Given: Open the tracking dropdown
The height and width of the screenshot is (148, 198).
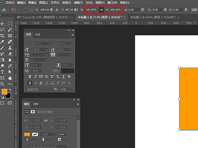Looking at the screenshot, I should click(72, 55).
